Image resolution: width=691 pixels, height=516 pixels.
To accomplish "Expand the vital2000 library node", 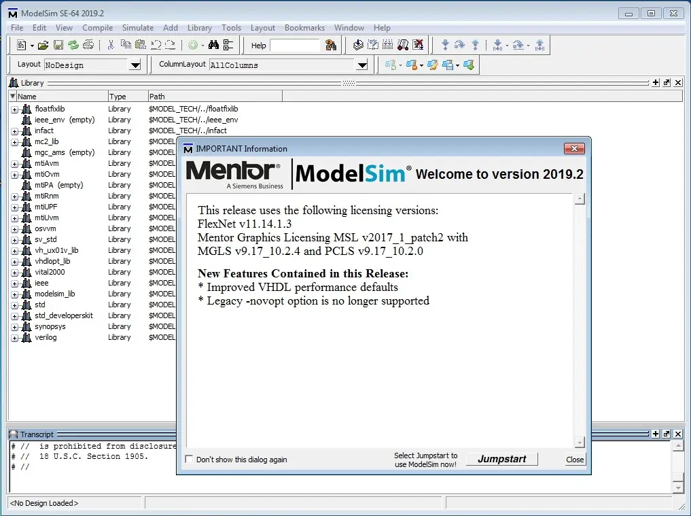I will point(14,273).
